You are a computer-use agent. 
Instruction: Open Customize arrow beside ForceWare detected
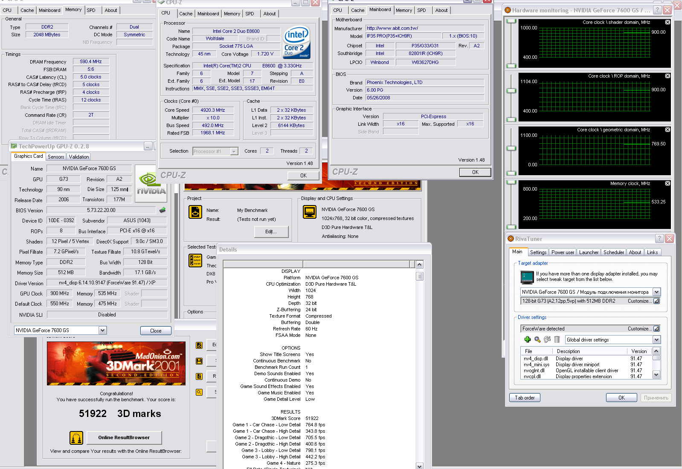657,329
